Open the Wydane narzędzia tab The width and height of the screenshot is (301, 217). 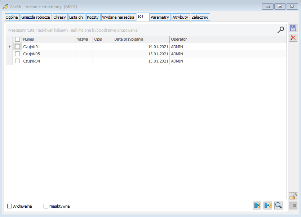pyautogui.click(x=119, y=17)
